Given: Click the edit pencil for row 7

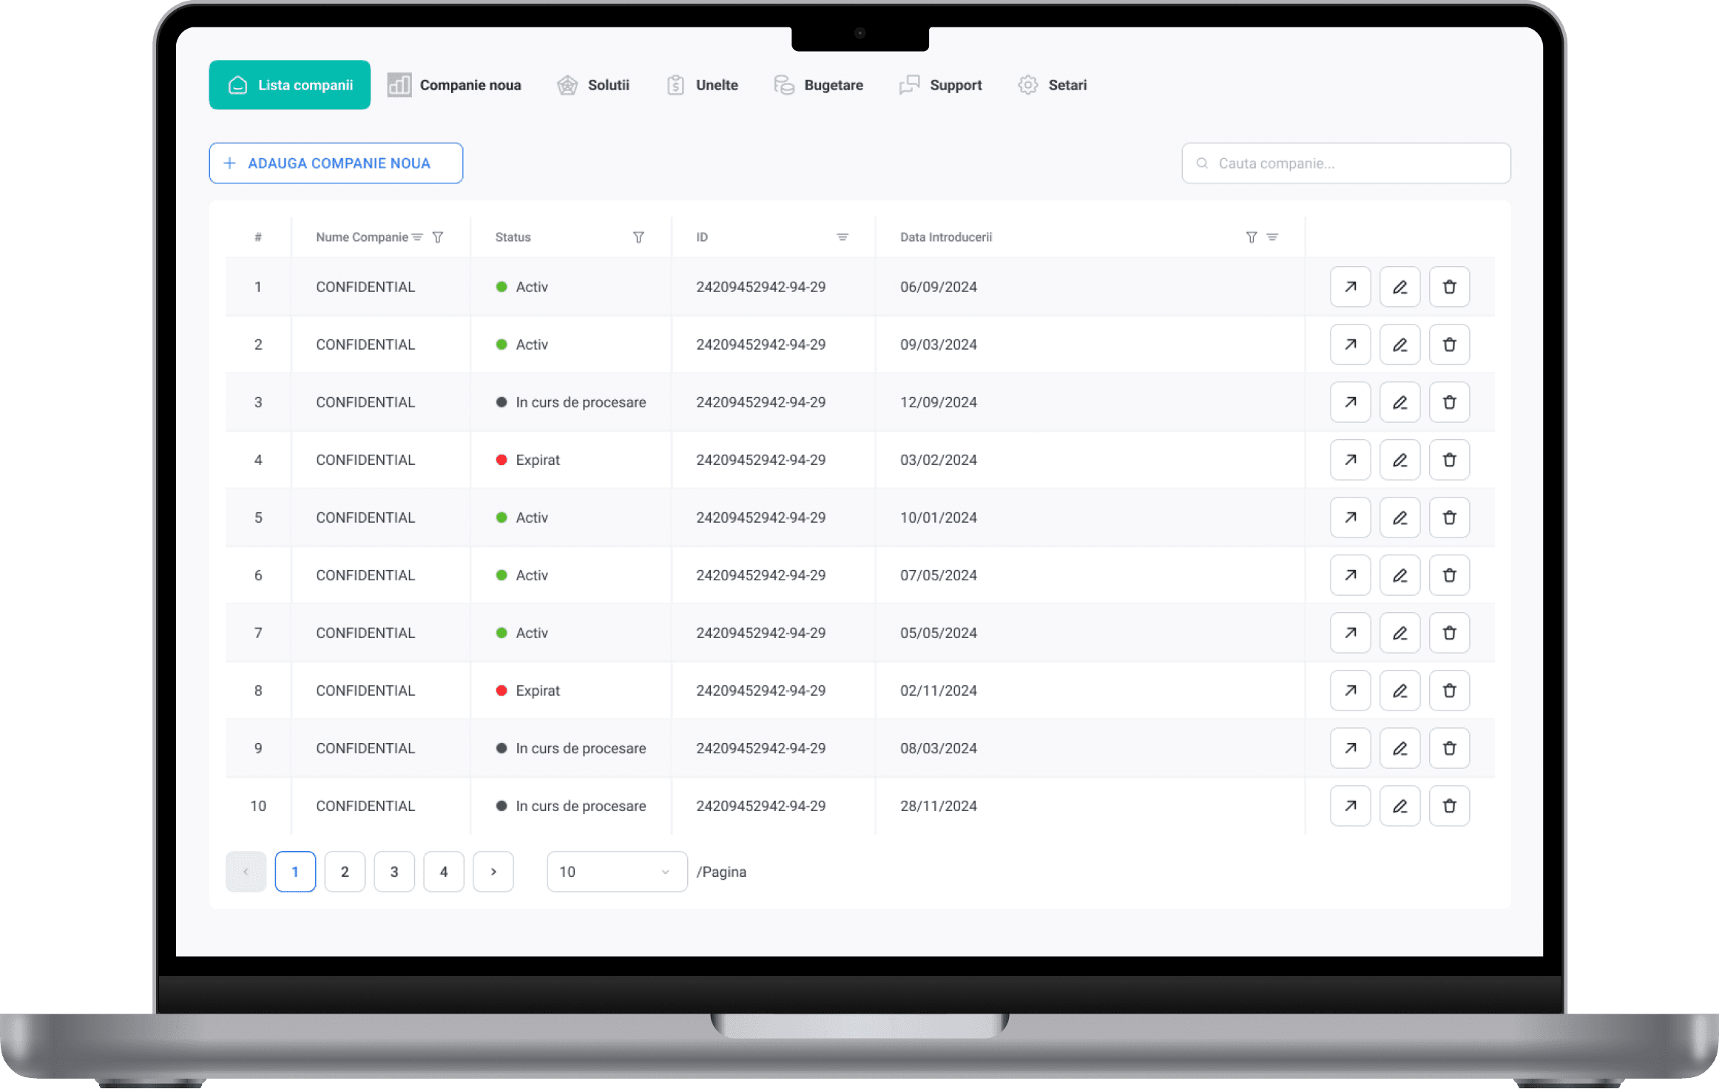Looking at the screenshot, I should click(x=1399, y=633).
